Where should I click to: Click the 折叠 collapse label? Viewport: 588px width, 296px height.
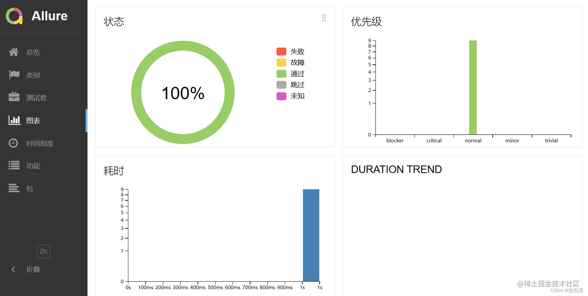pyautogui.click(x=33, y=269)
